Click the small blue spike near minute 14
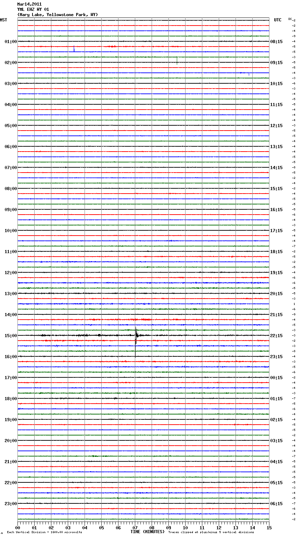This screenshot has width=297, height=537. coord(249,74)
